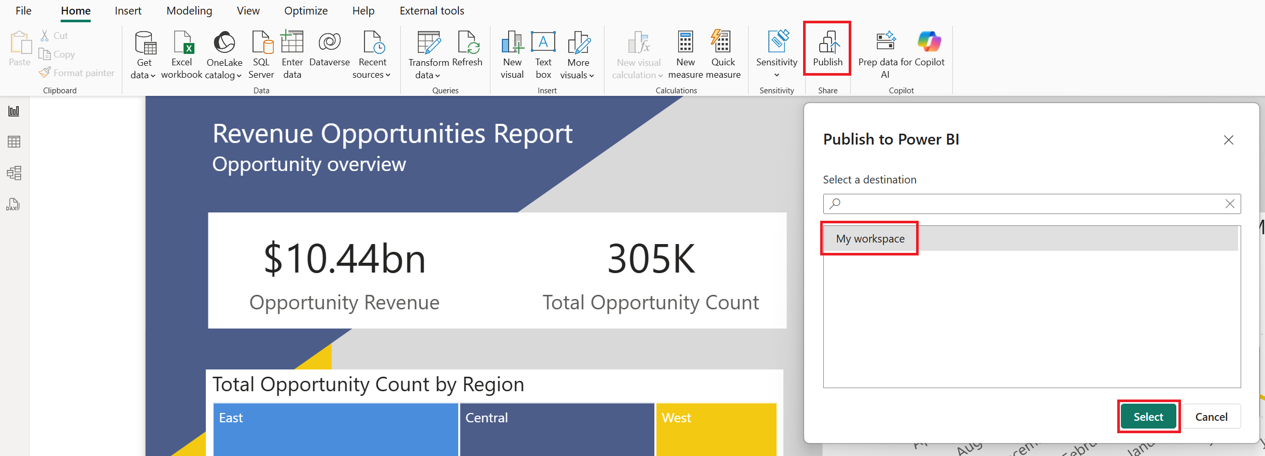Refresh the data
This screenshot has height=456, width=1265.
467,49
